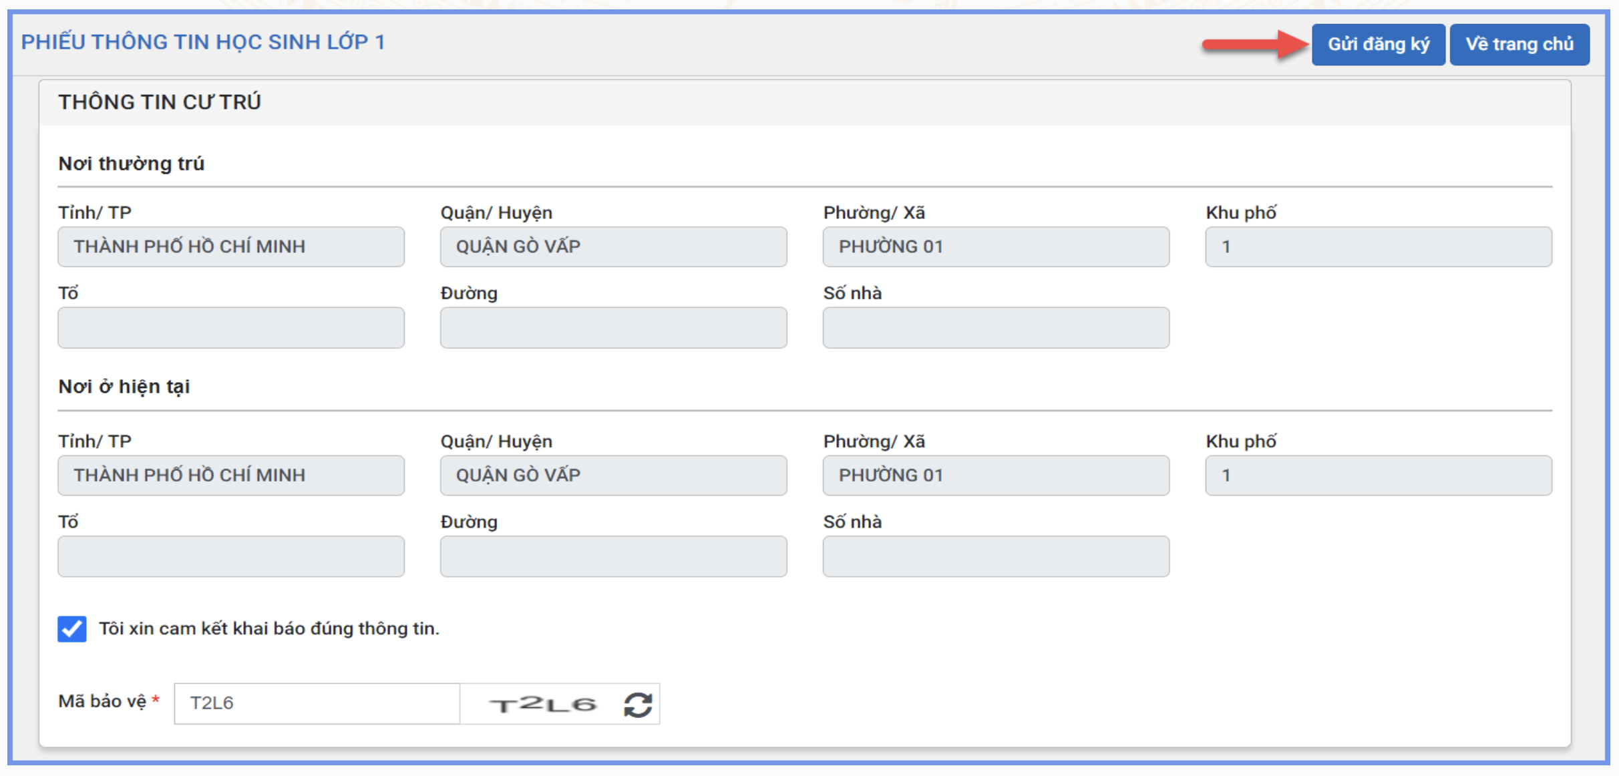Image resolution: width=1619 pixels, height=776 pixels.
Task: Click permanent residence Tổ field
Action: (231, 327)
